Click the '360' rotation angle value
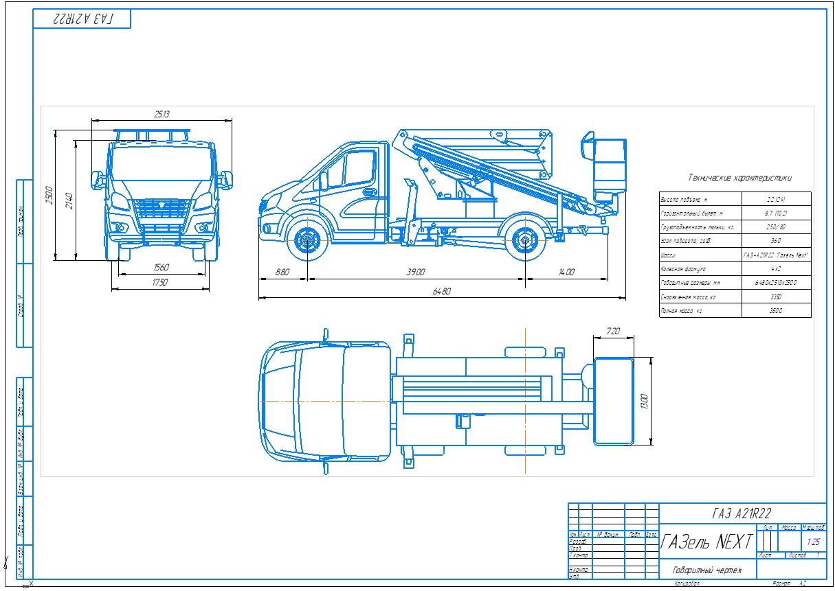 click(777, 241)
